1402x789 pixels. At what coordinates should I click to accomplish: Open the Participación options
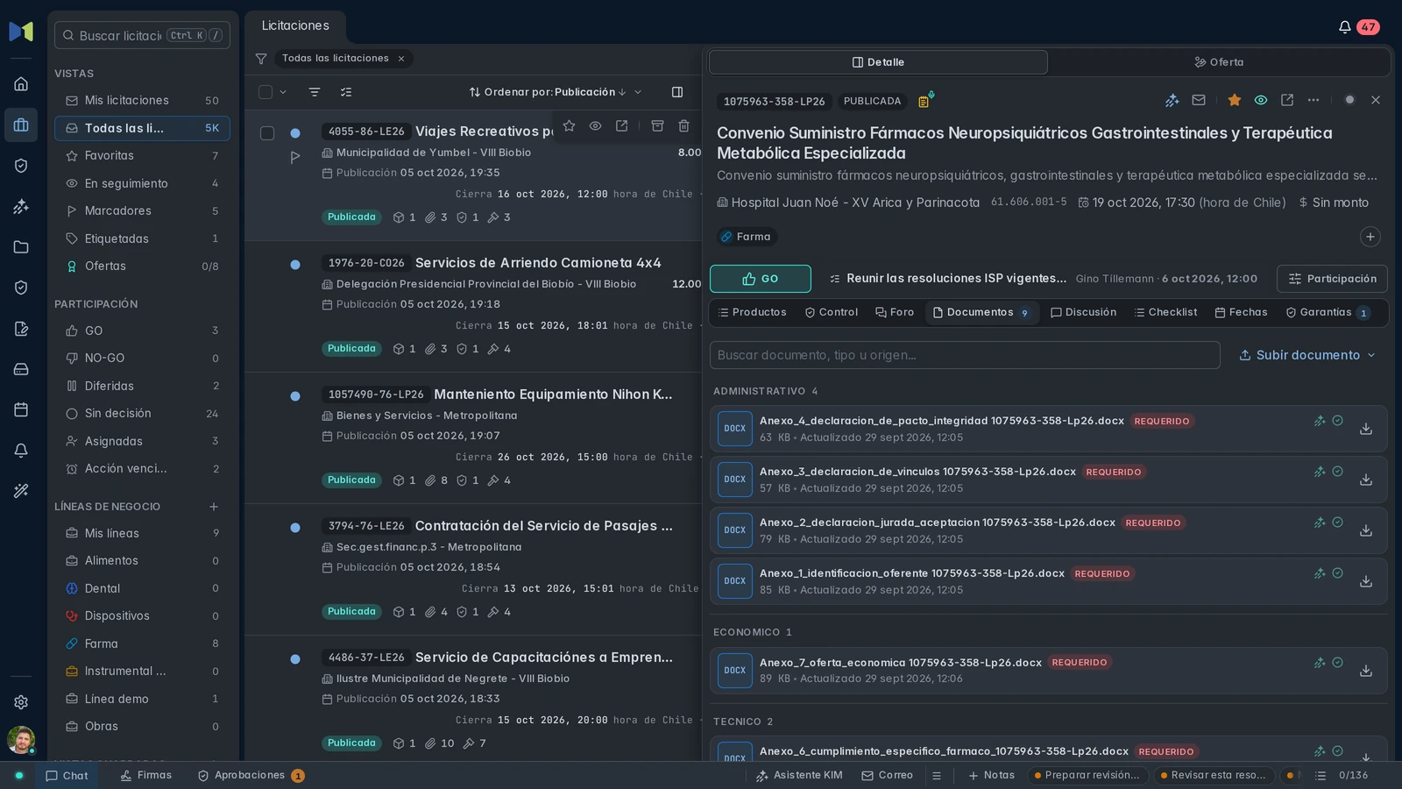[x=1332, y=279]
